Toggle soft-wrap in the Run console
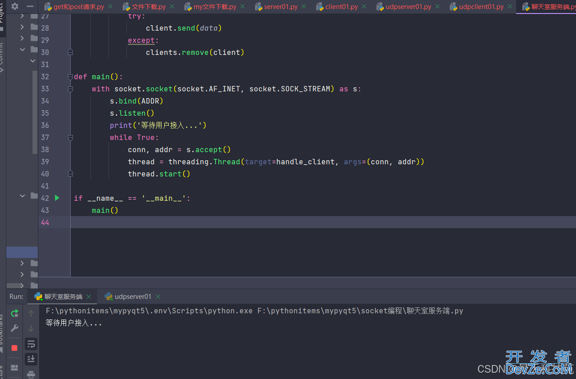 click(x=31, y=344)
